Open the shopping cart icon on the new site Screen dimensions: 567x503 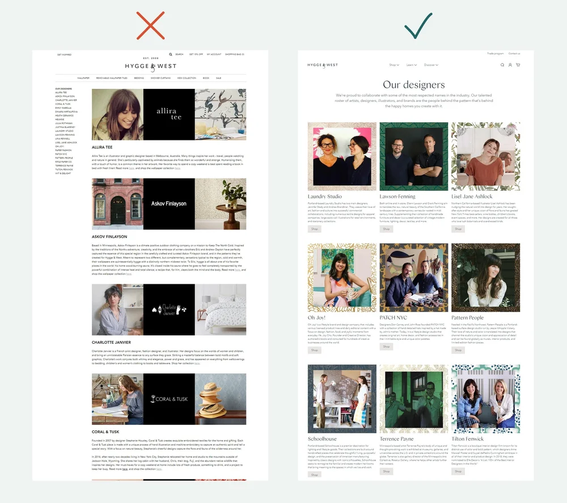click(x=518, y=65)
